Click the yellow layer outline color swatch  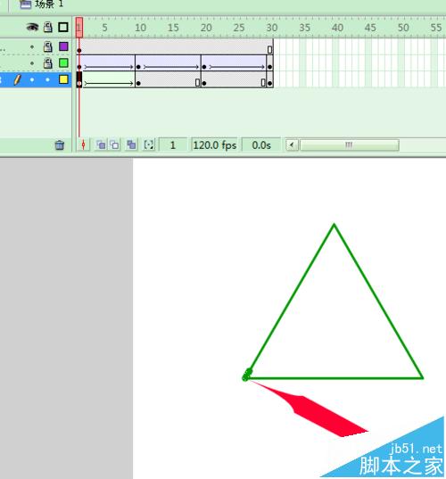click(x=63, y=79)
